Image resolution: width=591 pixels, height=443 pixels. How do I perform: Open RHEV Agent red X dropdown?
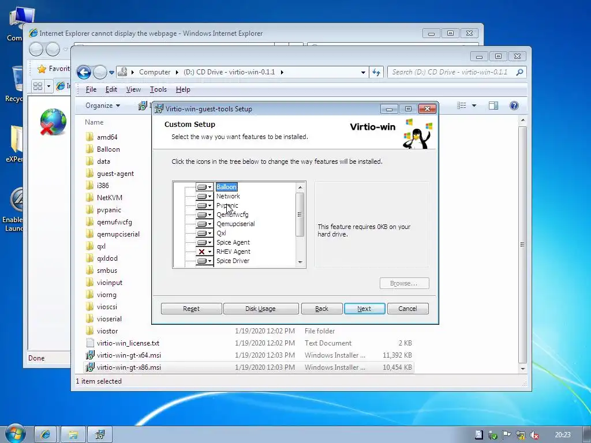204,251
